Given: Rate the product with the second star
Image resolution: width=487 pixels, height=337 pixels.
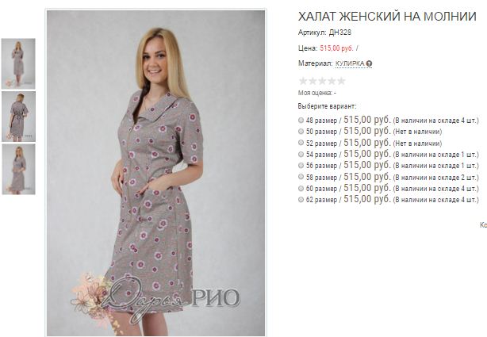Looking at the screenshot, I should click(313, 81).
